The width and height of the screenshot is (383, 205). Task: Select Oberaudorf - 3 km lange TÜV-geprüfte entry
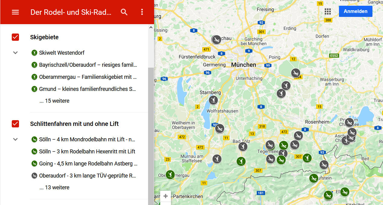coord(84,176)
